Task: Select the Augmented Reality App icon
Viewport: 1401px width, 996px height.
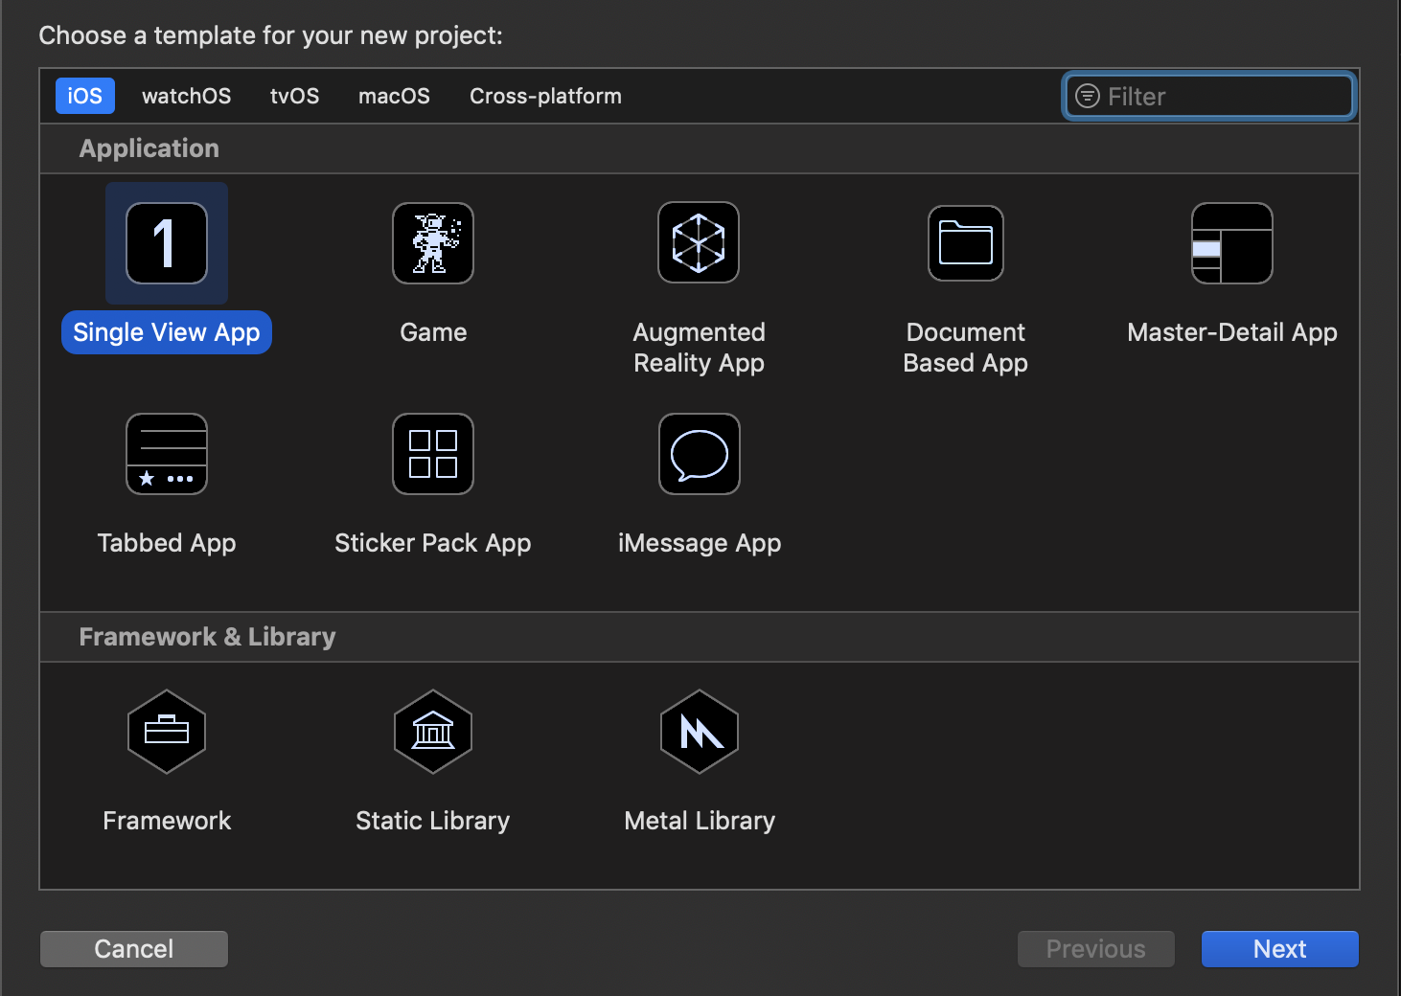Action: point(699,243)
